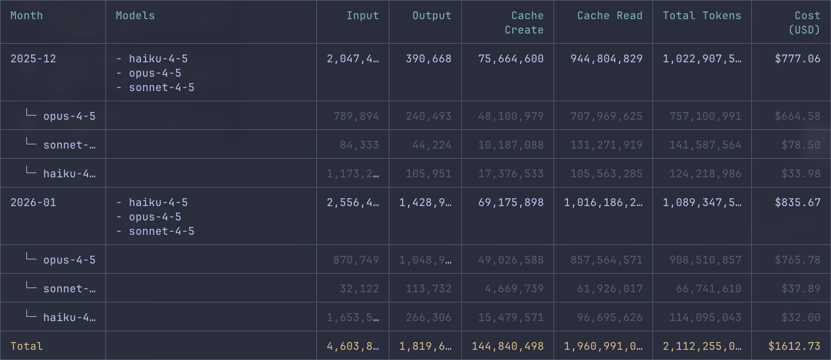Viewport: 831px width, 360px height.
Task: Click the 75,664,600 cache create value
Action: (x=511, y=59)
